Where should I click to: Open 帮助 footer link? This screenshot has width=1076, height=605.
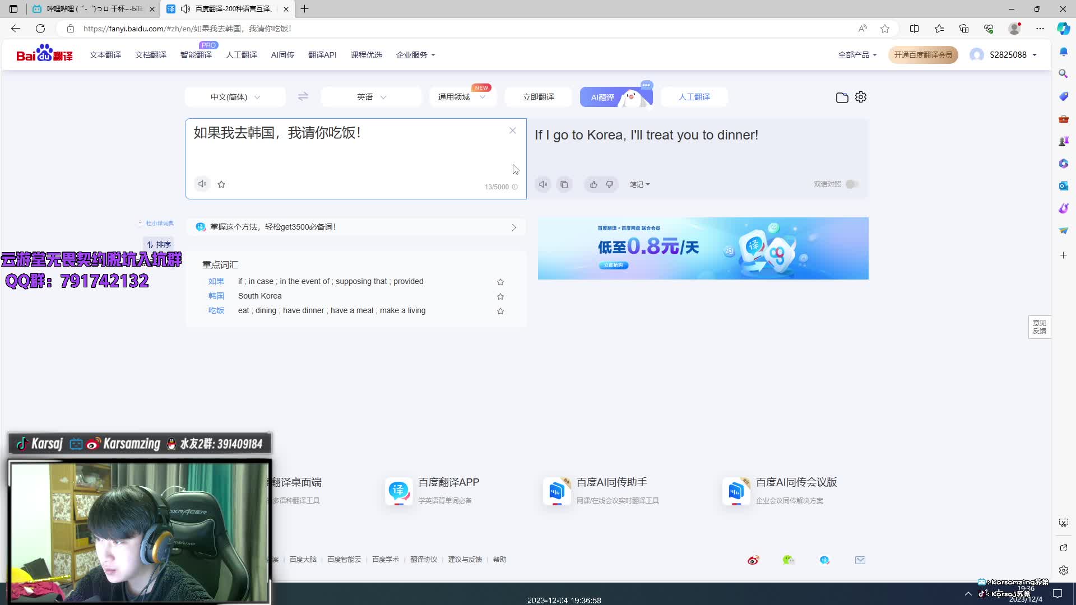(x=500, y=560)
